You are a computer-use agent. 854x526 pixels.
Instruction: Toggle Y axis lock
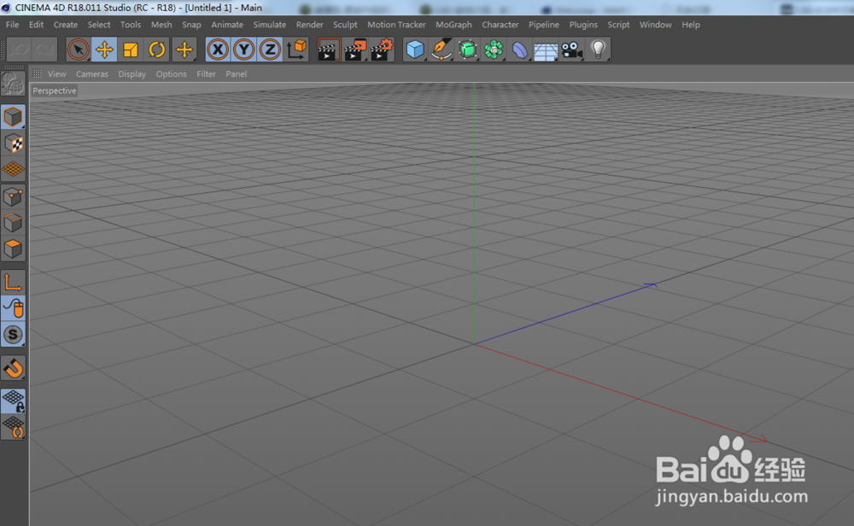coord(244,50)
